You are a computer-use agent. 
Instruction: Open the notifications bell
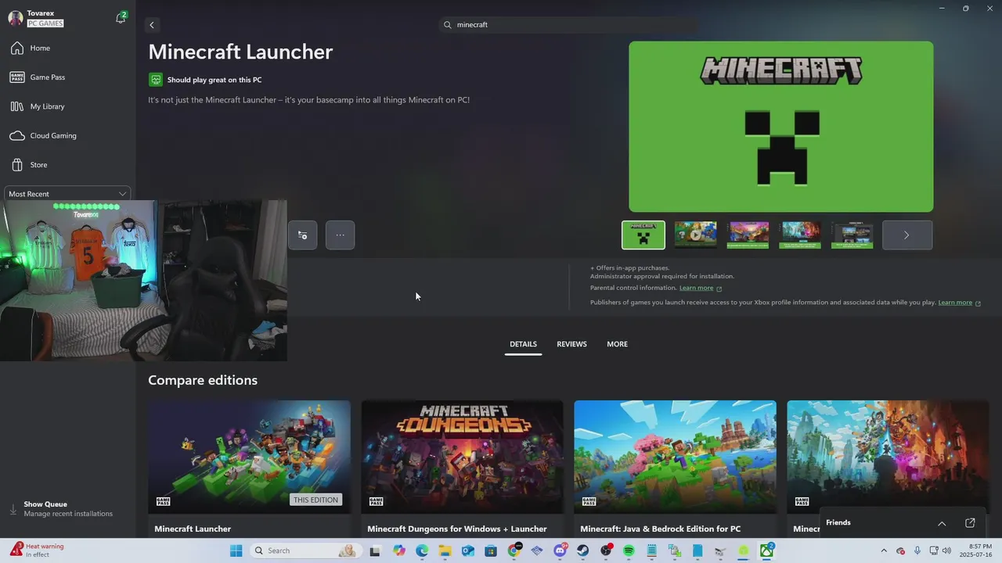point(121,18)
